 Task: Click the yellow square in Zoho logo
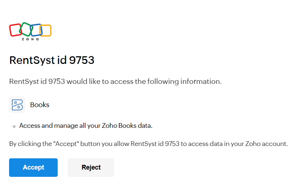(x=46, y=31)
